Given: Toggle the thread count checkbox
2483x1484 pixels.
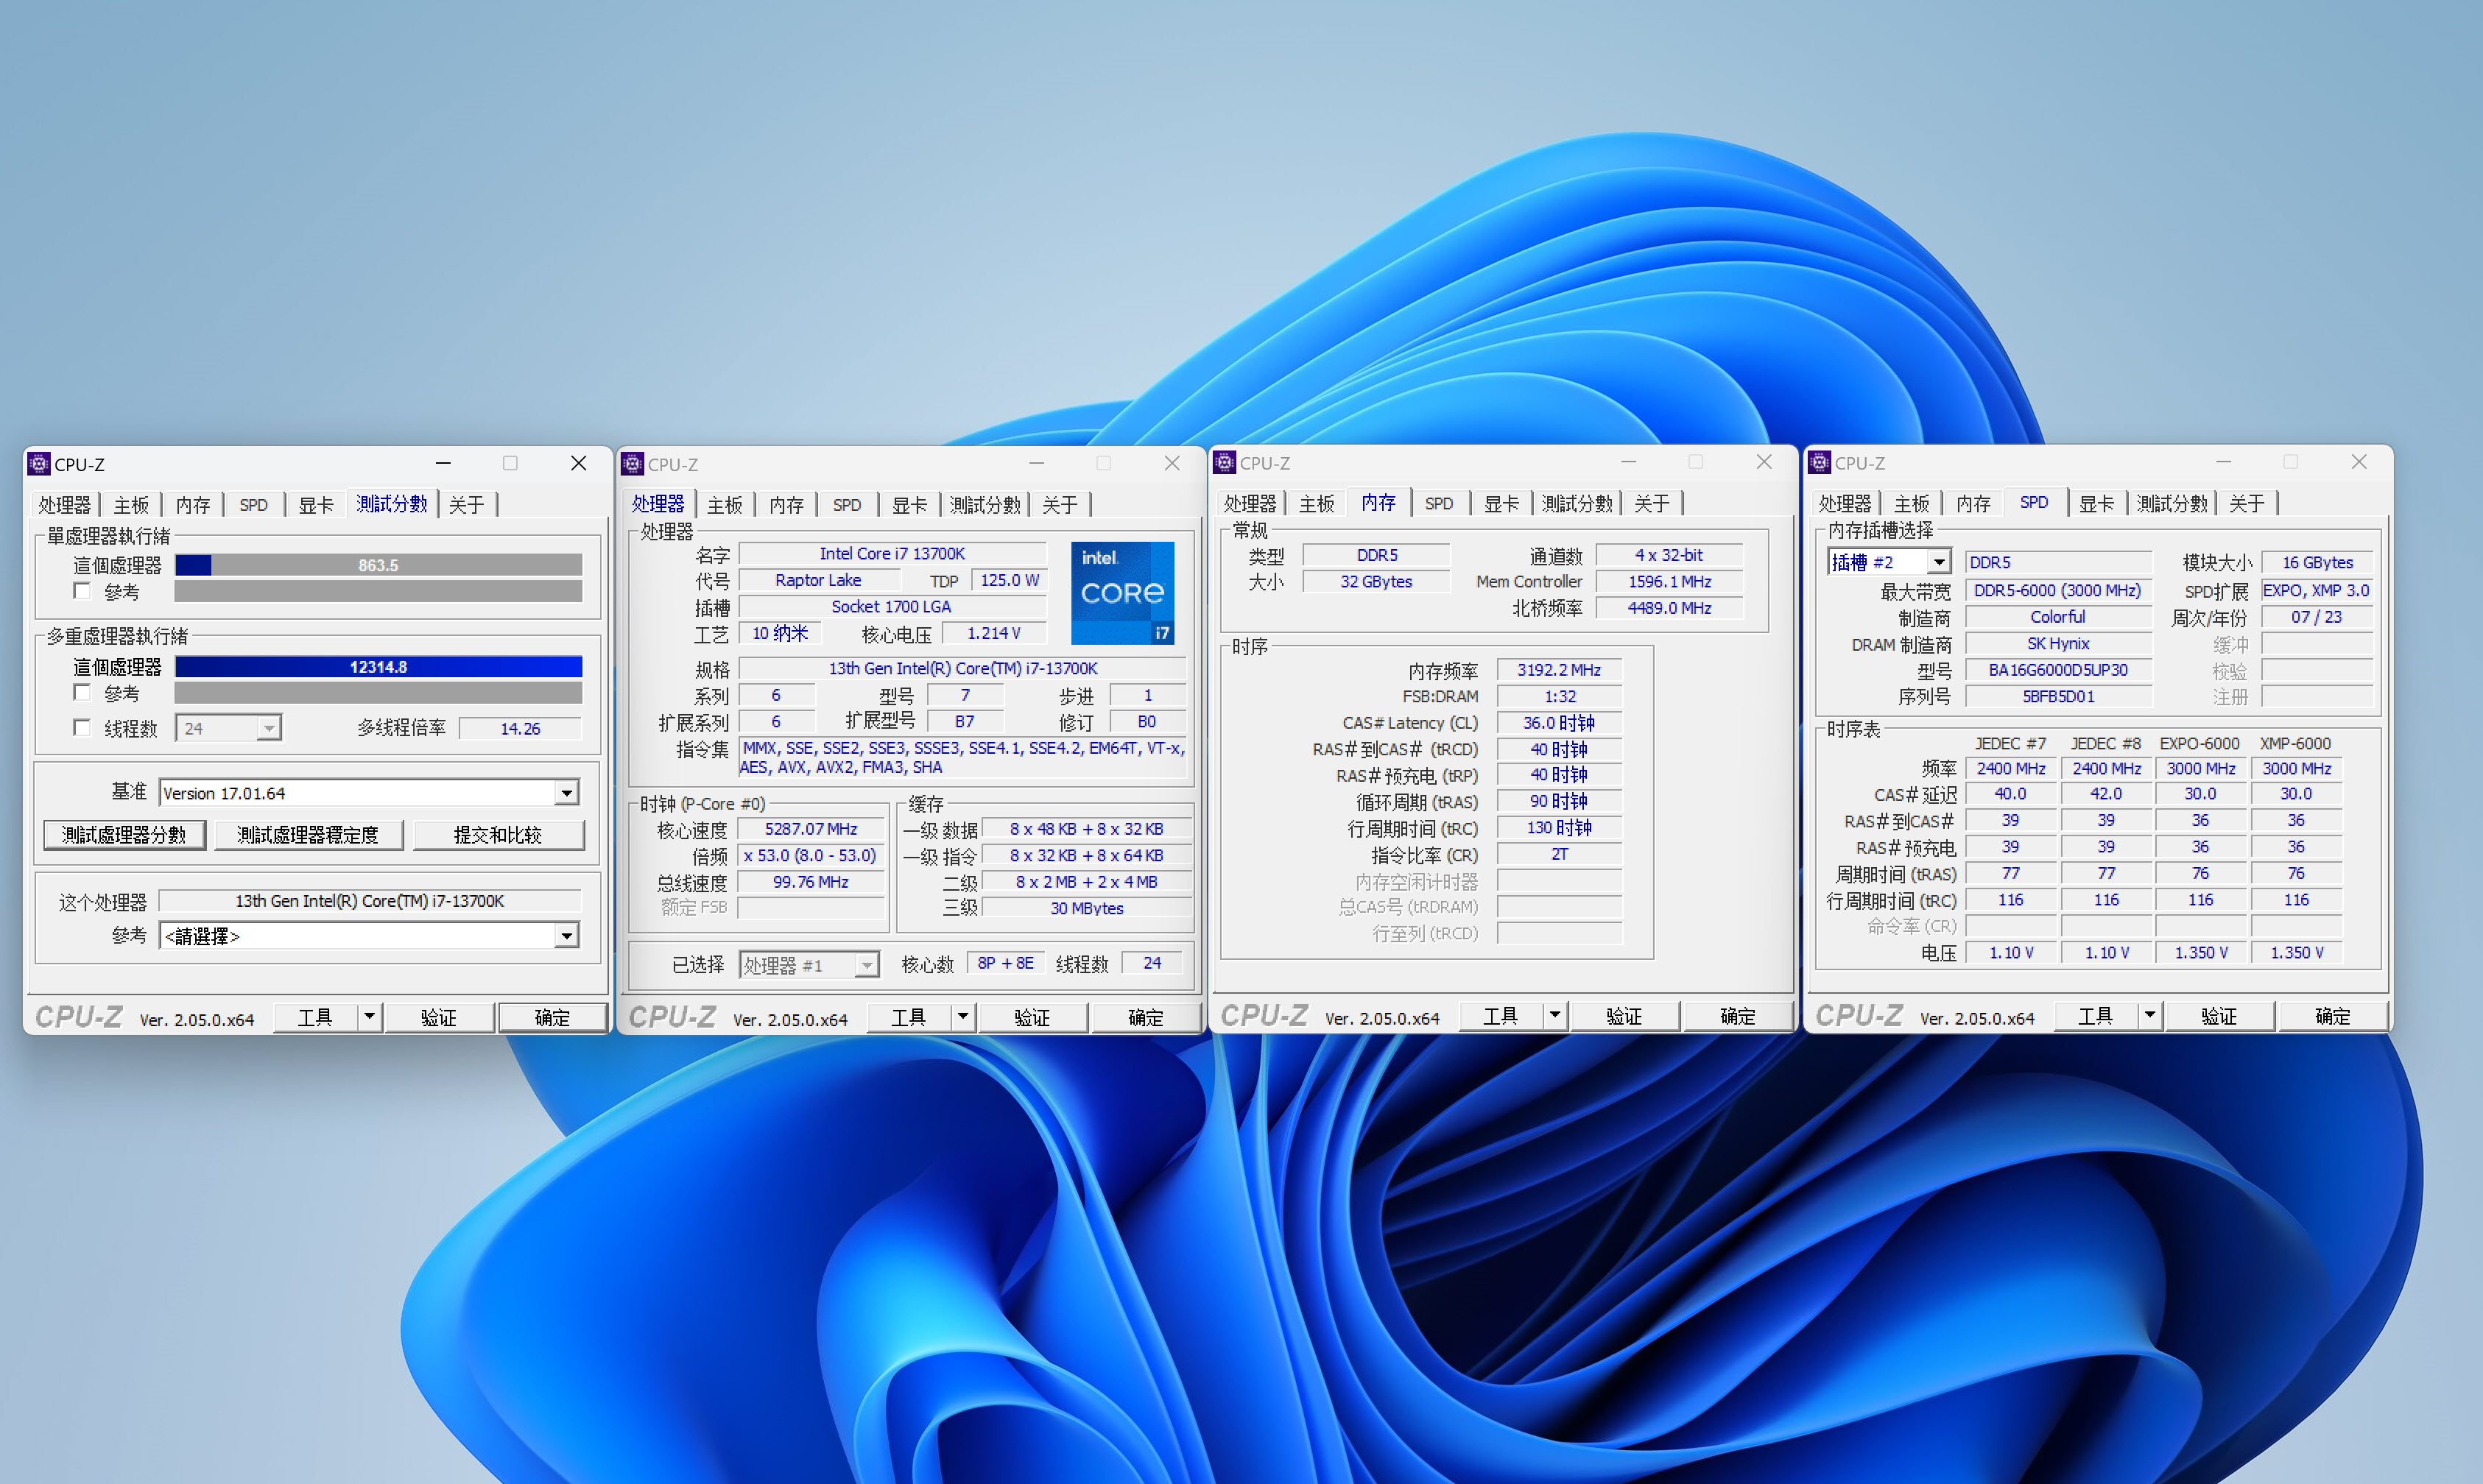Looking at the screenshot, I should (82, 728).
